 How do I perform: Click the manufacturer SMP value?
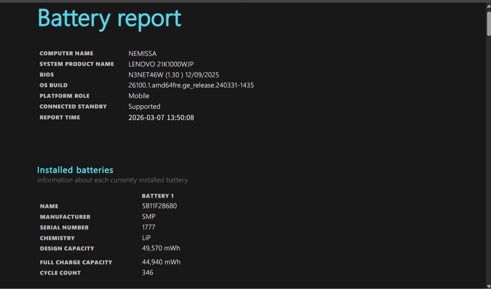pos(149,216)
